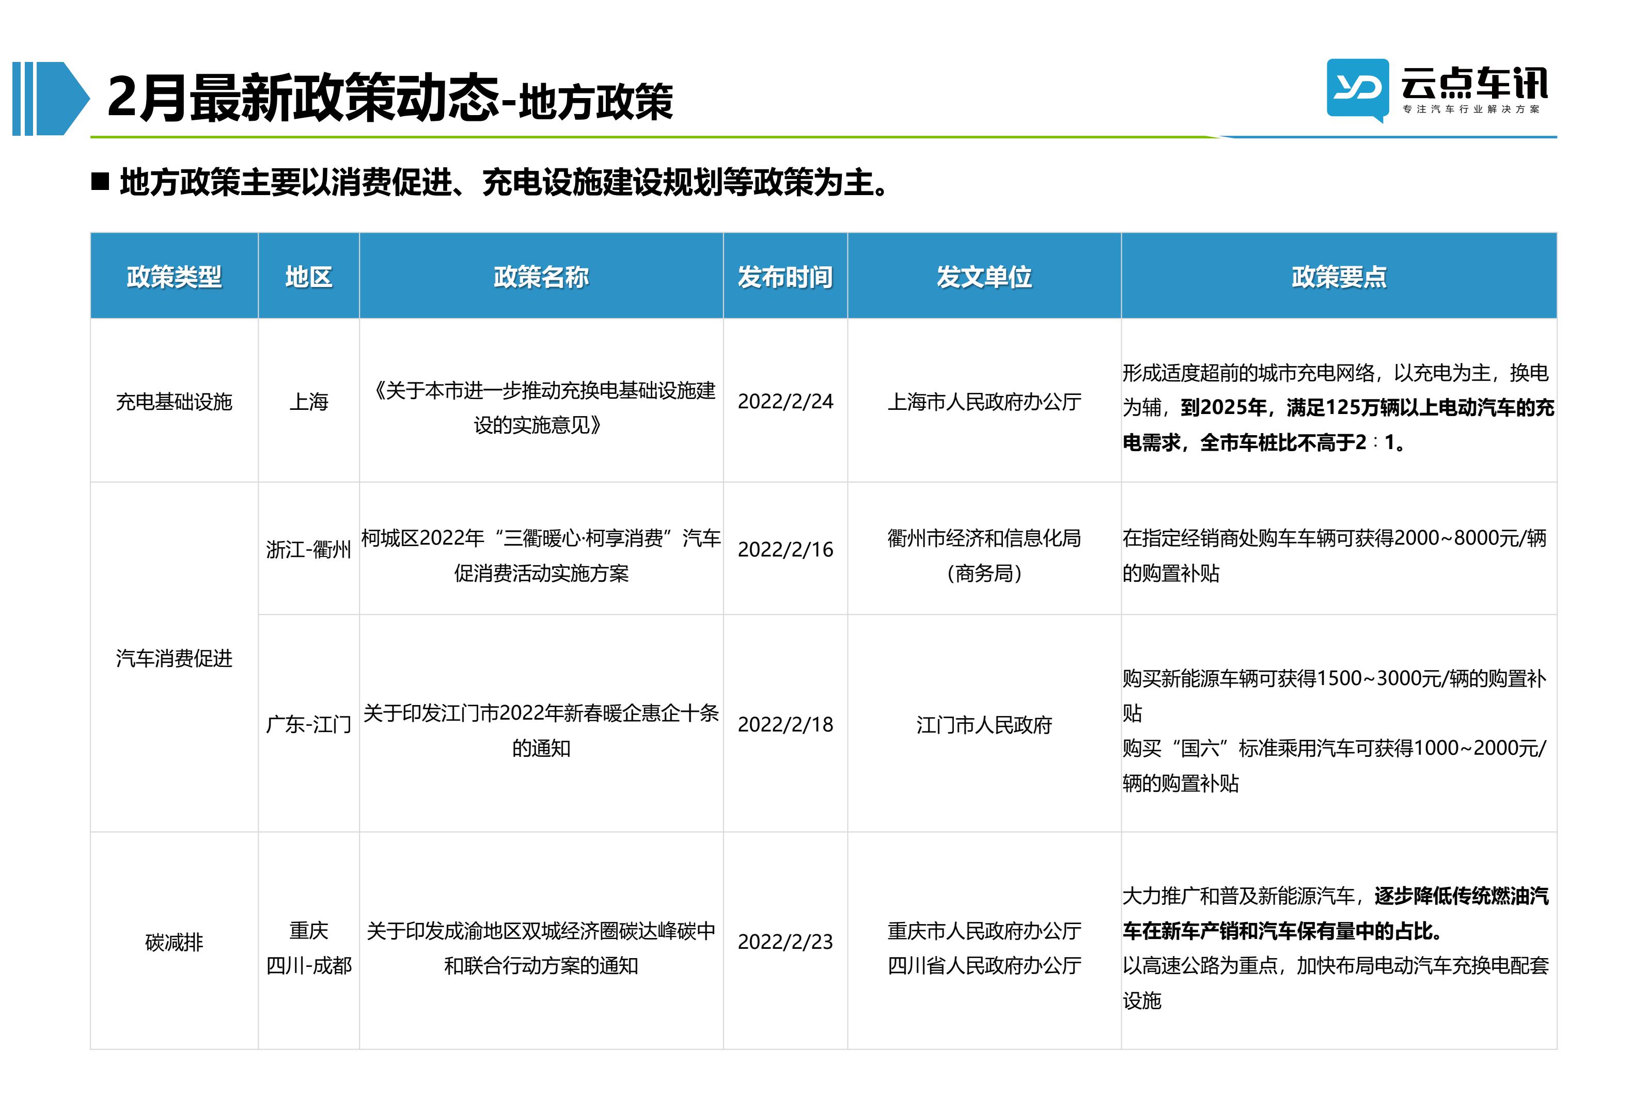Viewport: 1648px width, 1098px height.
Task: Click the policy name '关于本市进一步推动充换电基础设施建设的实施意见'
Action: (x=541, y=407)
